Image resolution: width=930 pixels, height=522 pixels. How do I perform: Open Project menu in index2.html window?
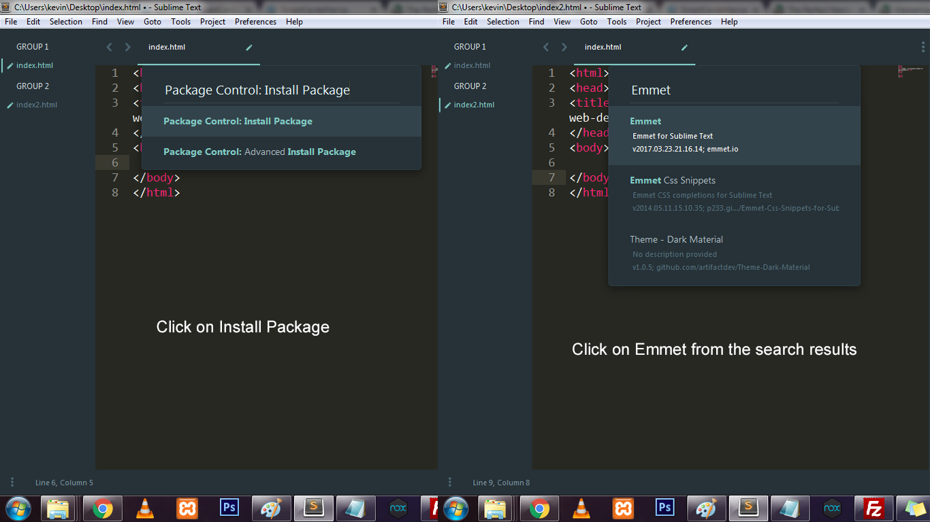tap(649, 22)
